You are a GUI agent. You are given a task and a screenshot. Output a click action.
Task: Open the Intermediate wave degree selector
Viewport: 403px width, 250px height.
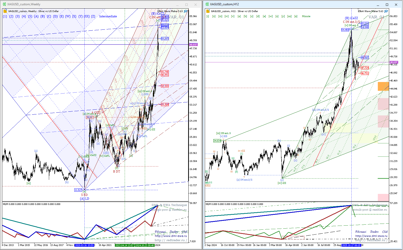point(108,16)
